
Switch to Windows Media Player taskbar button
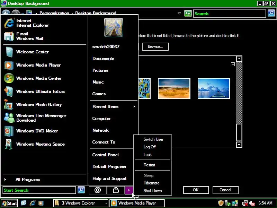click(x=137, y=203)
